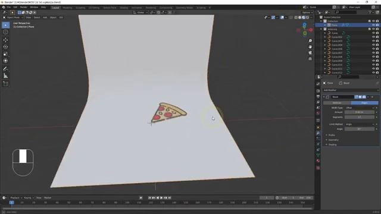
Task: Adjust the Bevel Amount slider field
Action: tap(360, 112)
